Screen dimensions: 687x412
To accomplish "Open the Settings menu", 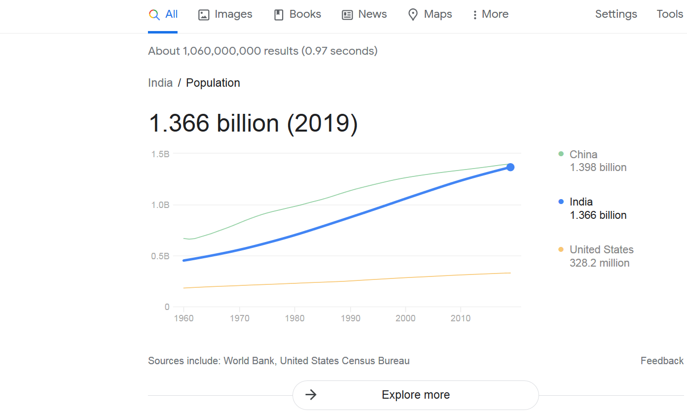I will click(x=616, y=14).
